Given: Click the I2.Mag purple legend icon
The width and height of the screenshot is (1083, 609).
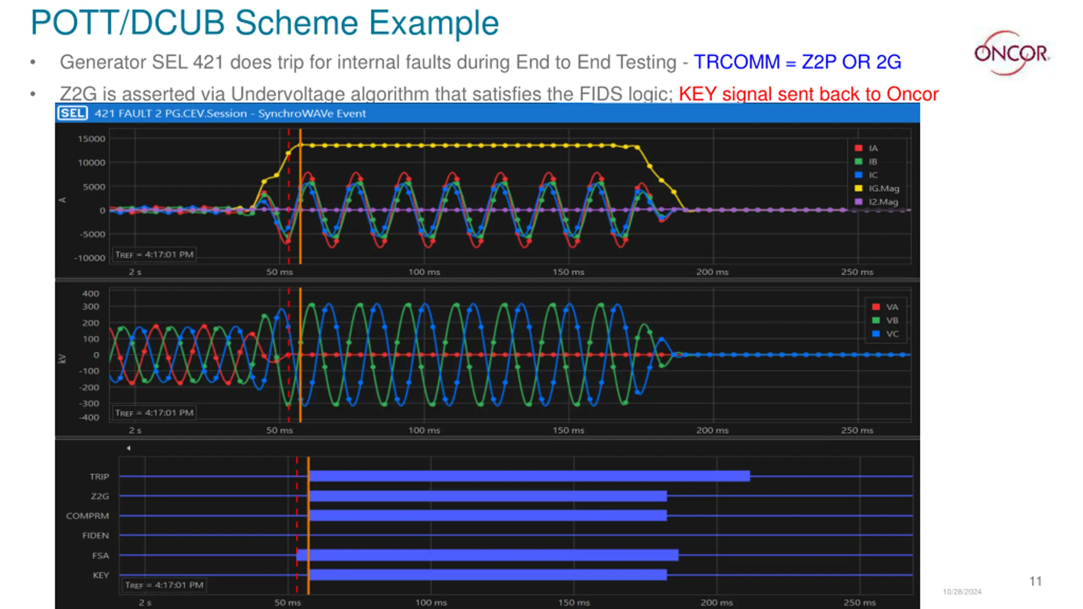Looking at the screenshot, I should click(x=858, y=202).
